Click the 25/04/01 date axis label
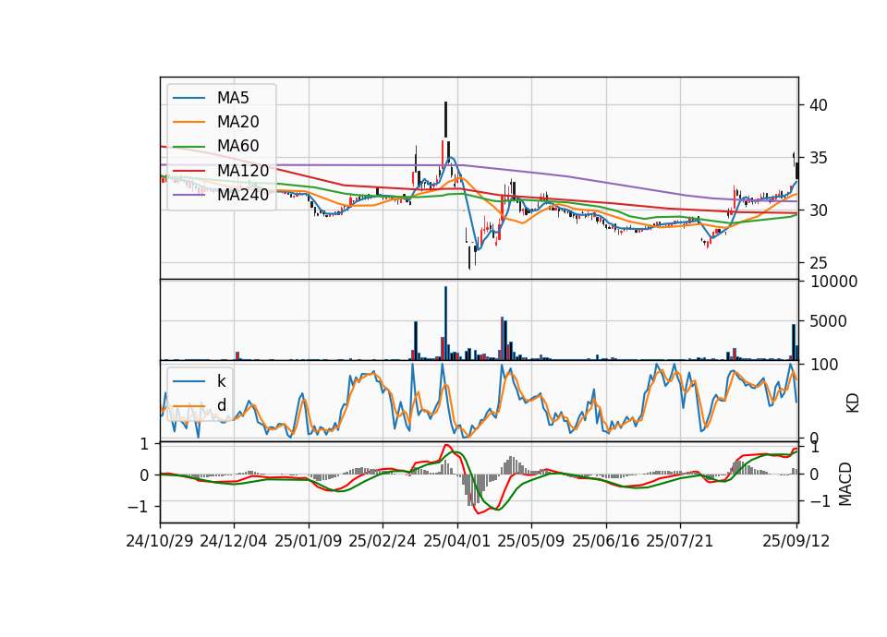Image resolution: width=887 pixels, height=637 pixels. [457, 541]
